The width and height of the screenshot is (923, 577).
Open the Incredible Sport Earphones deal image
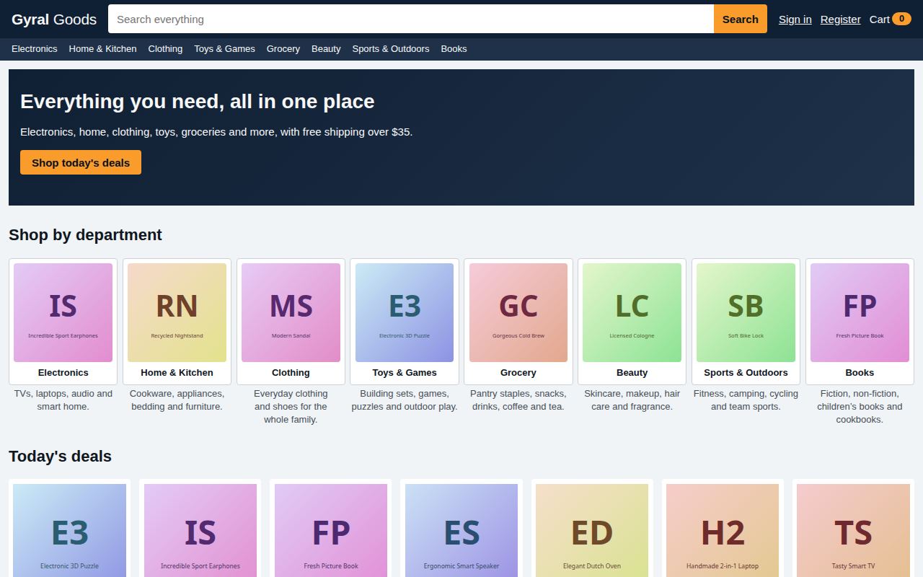200,530
